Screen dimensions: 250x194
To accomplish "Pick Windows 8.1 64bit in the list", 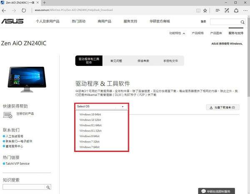I will [90, 125].
